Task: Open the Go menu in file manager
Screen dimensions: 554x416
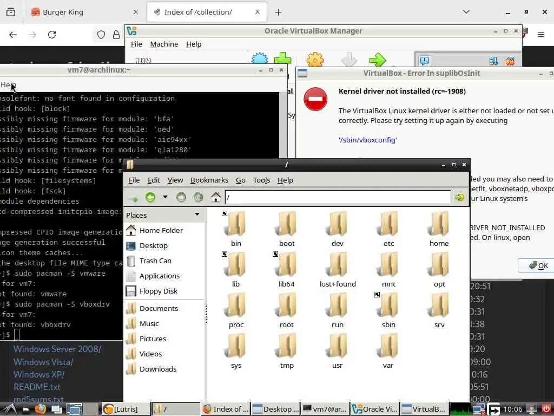Action: tap(241, 180)
